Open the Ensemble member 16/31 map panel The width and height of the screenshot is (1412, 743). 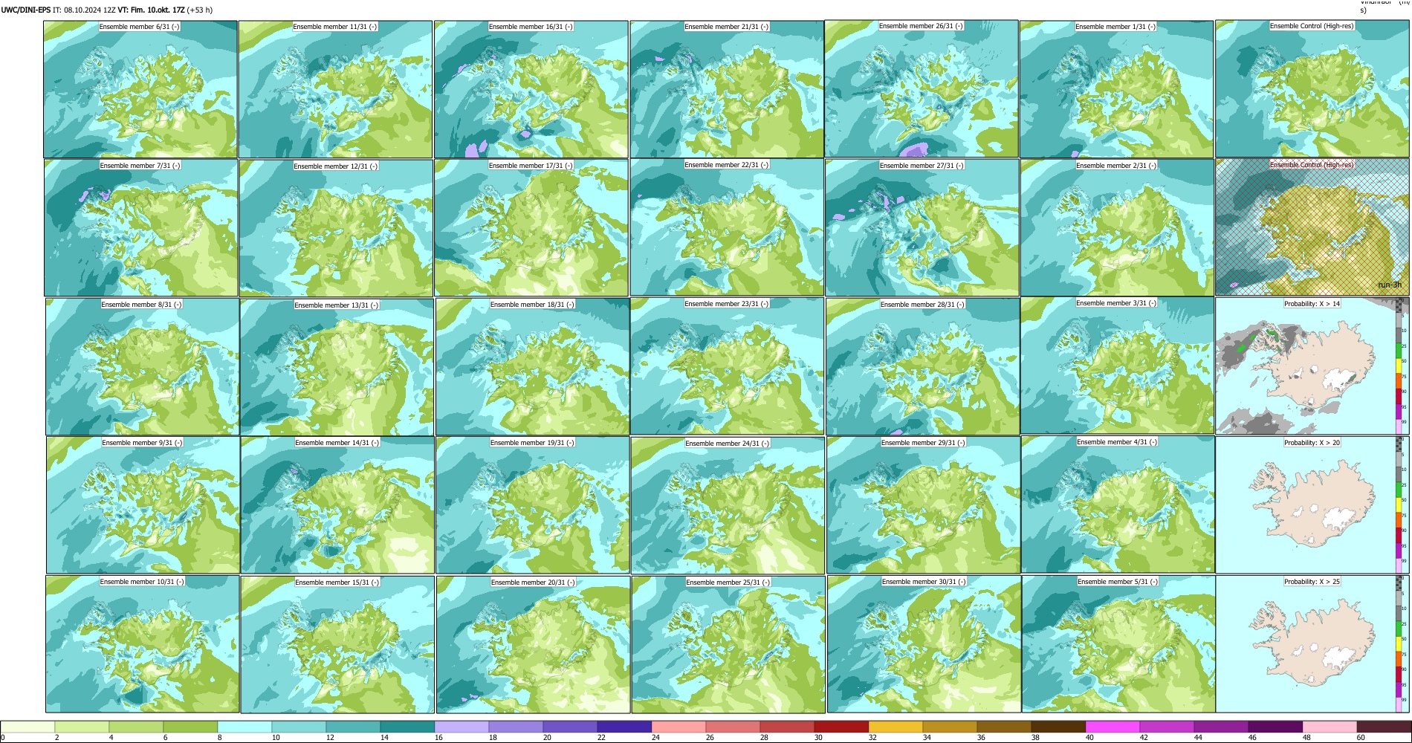[531, 89]
